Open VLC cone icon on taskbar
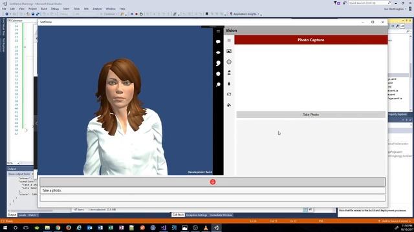The image size is (414, 232). coord(206,227)
